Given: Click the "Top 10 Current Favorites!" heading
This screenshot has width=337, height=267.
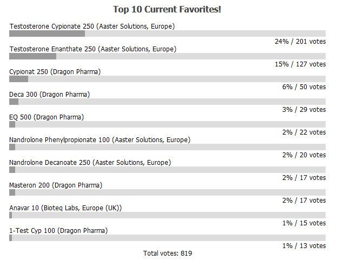Looking at the screenshot, I should click(x=167, y=9).
